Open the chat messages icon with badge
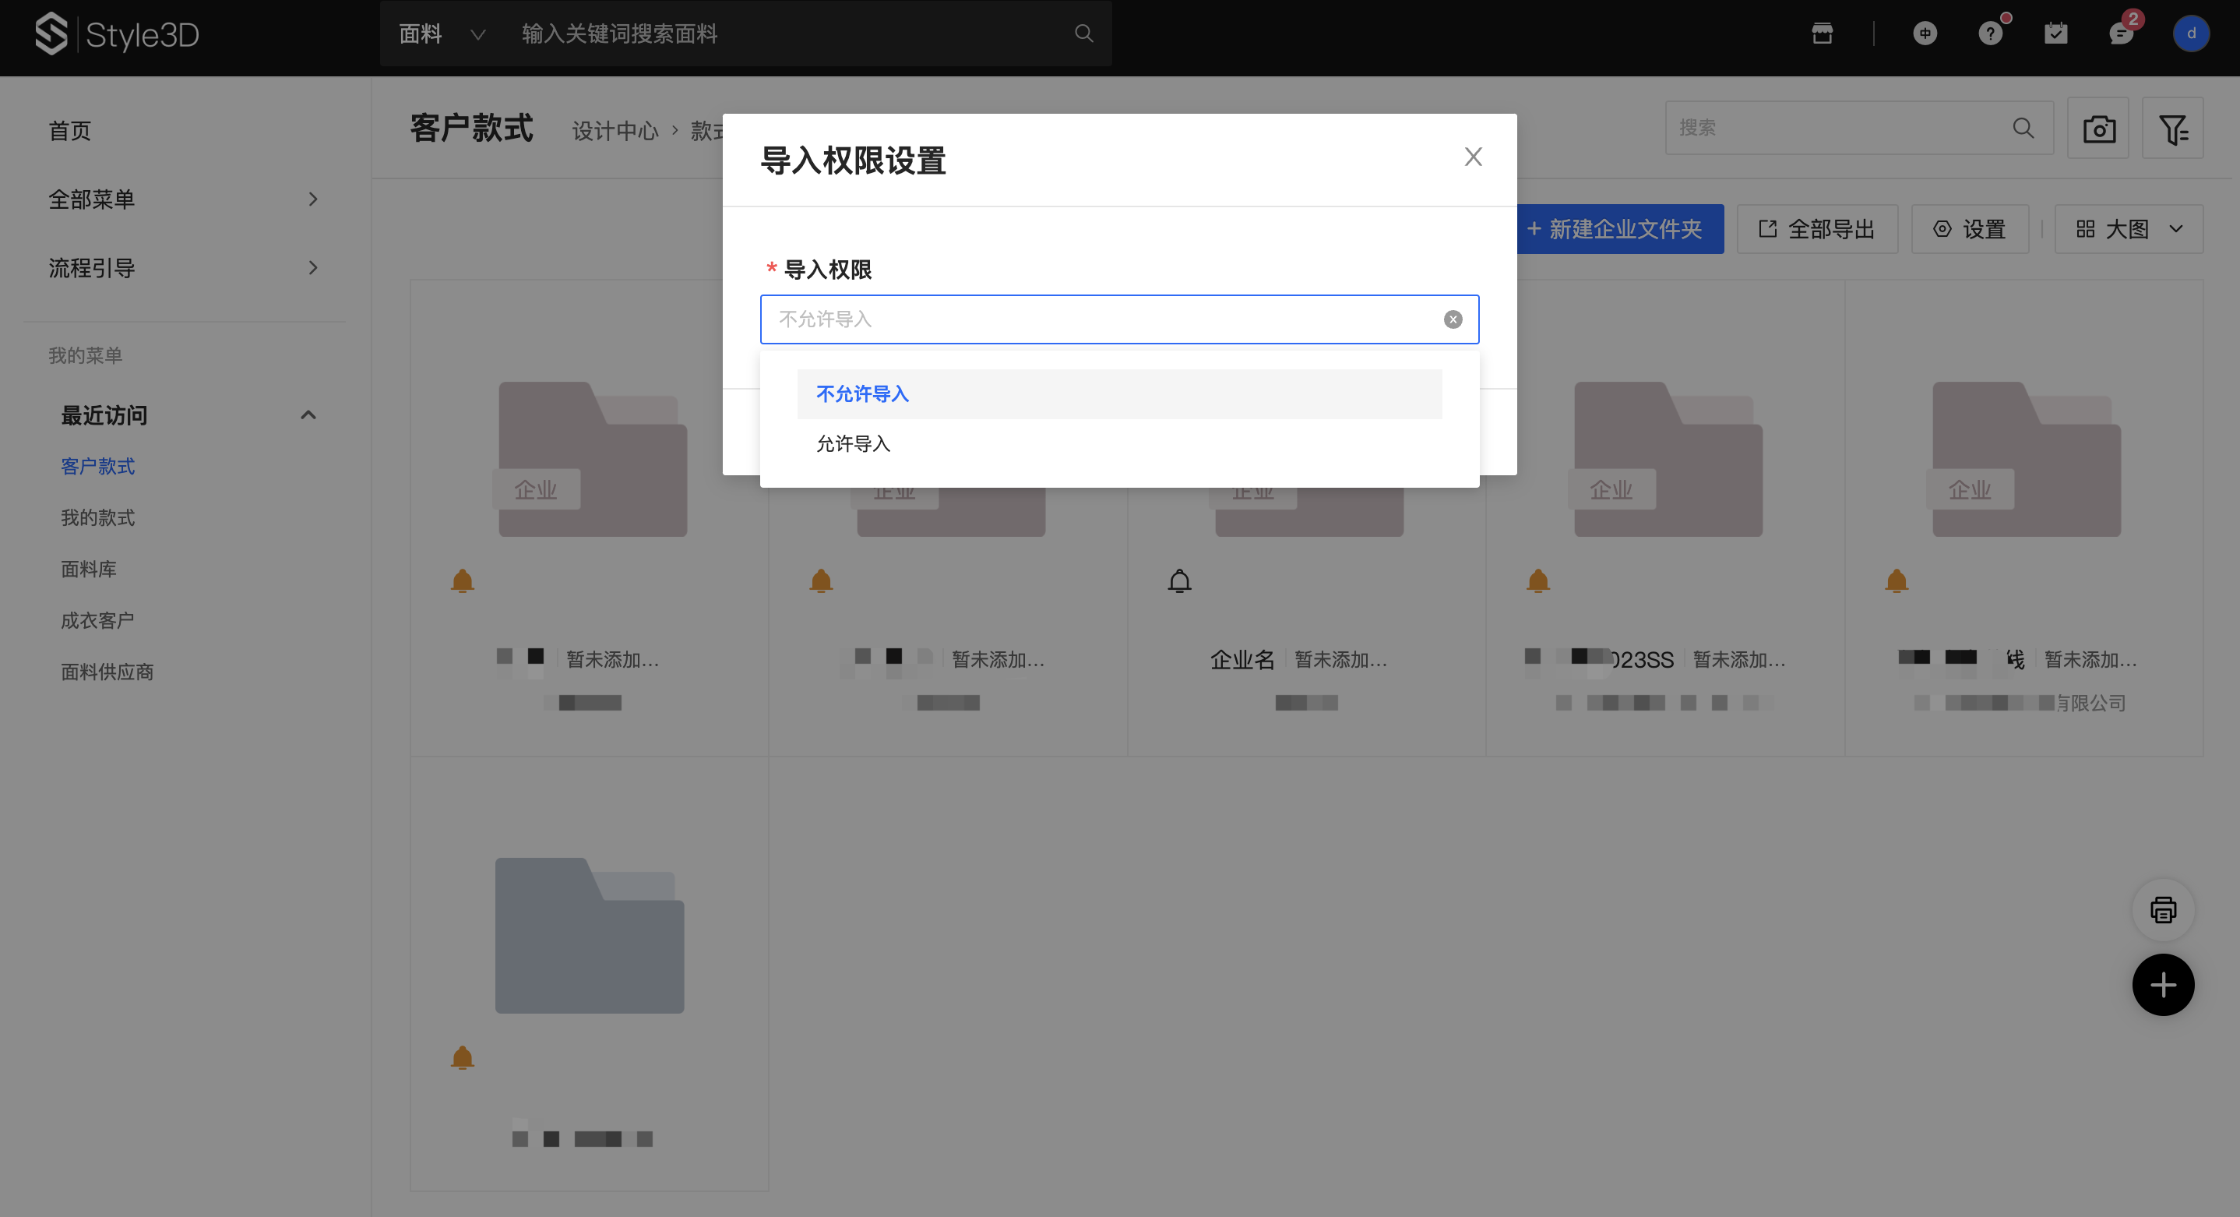Screen dimensions: 2240x1217 2120,34
